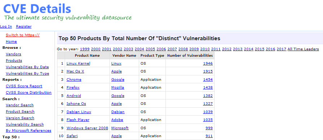The height and width of the screenshot is (140, 323).
Task: Open Apple vendor in Safari row
Action: click(117, 136)
